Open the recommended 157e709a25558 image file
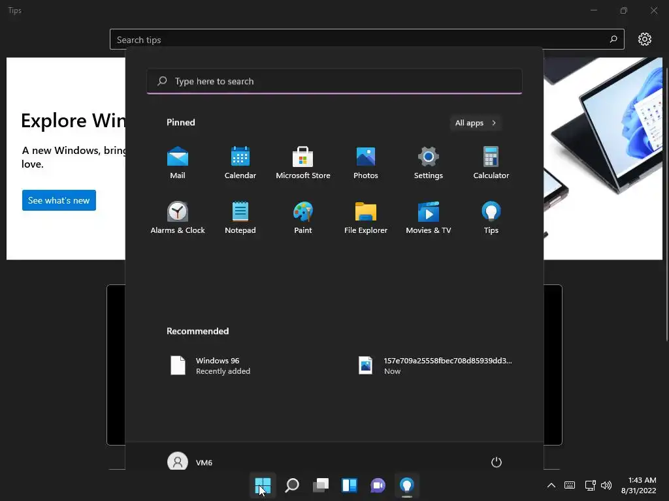 pos(435,365)
